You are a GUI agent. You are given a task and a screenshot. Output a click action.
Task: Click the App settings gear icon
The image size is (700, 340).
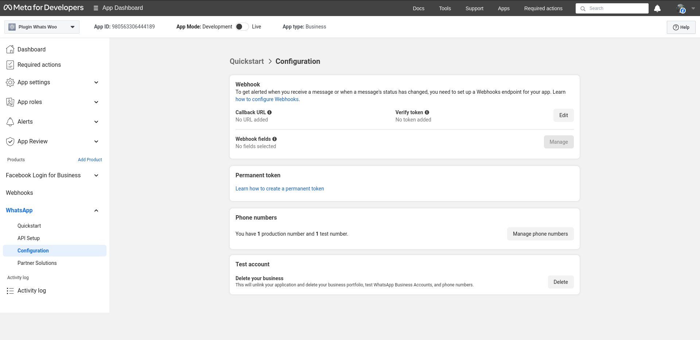click(x=10, y=82)
